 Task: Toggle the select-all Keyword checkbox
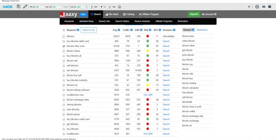pos(64,30)
